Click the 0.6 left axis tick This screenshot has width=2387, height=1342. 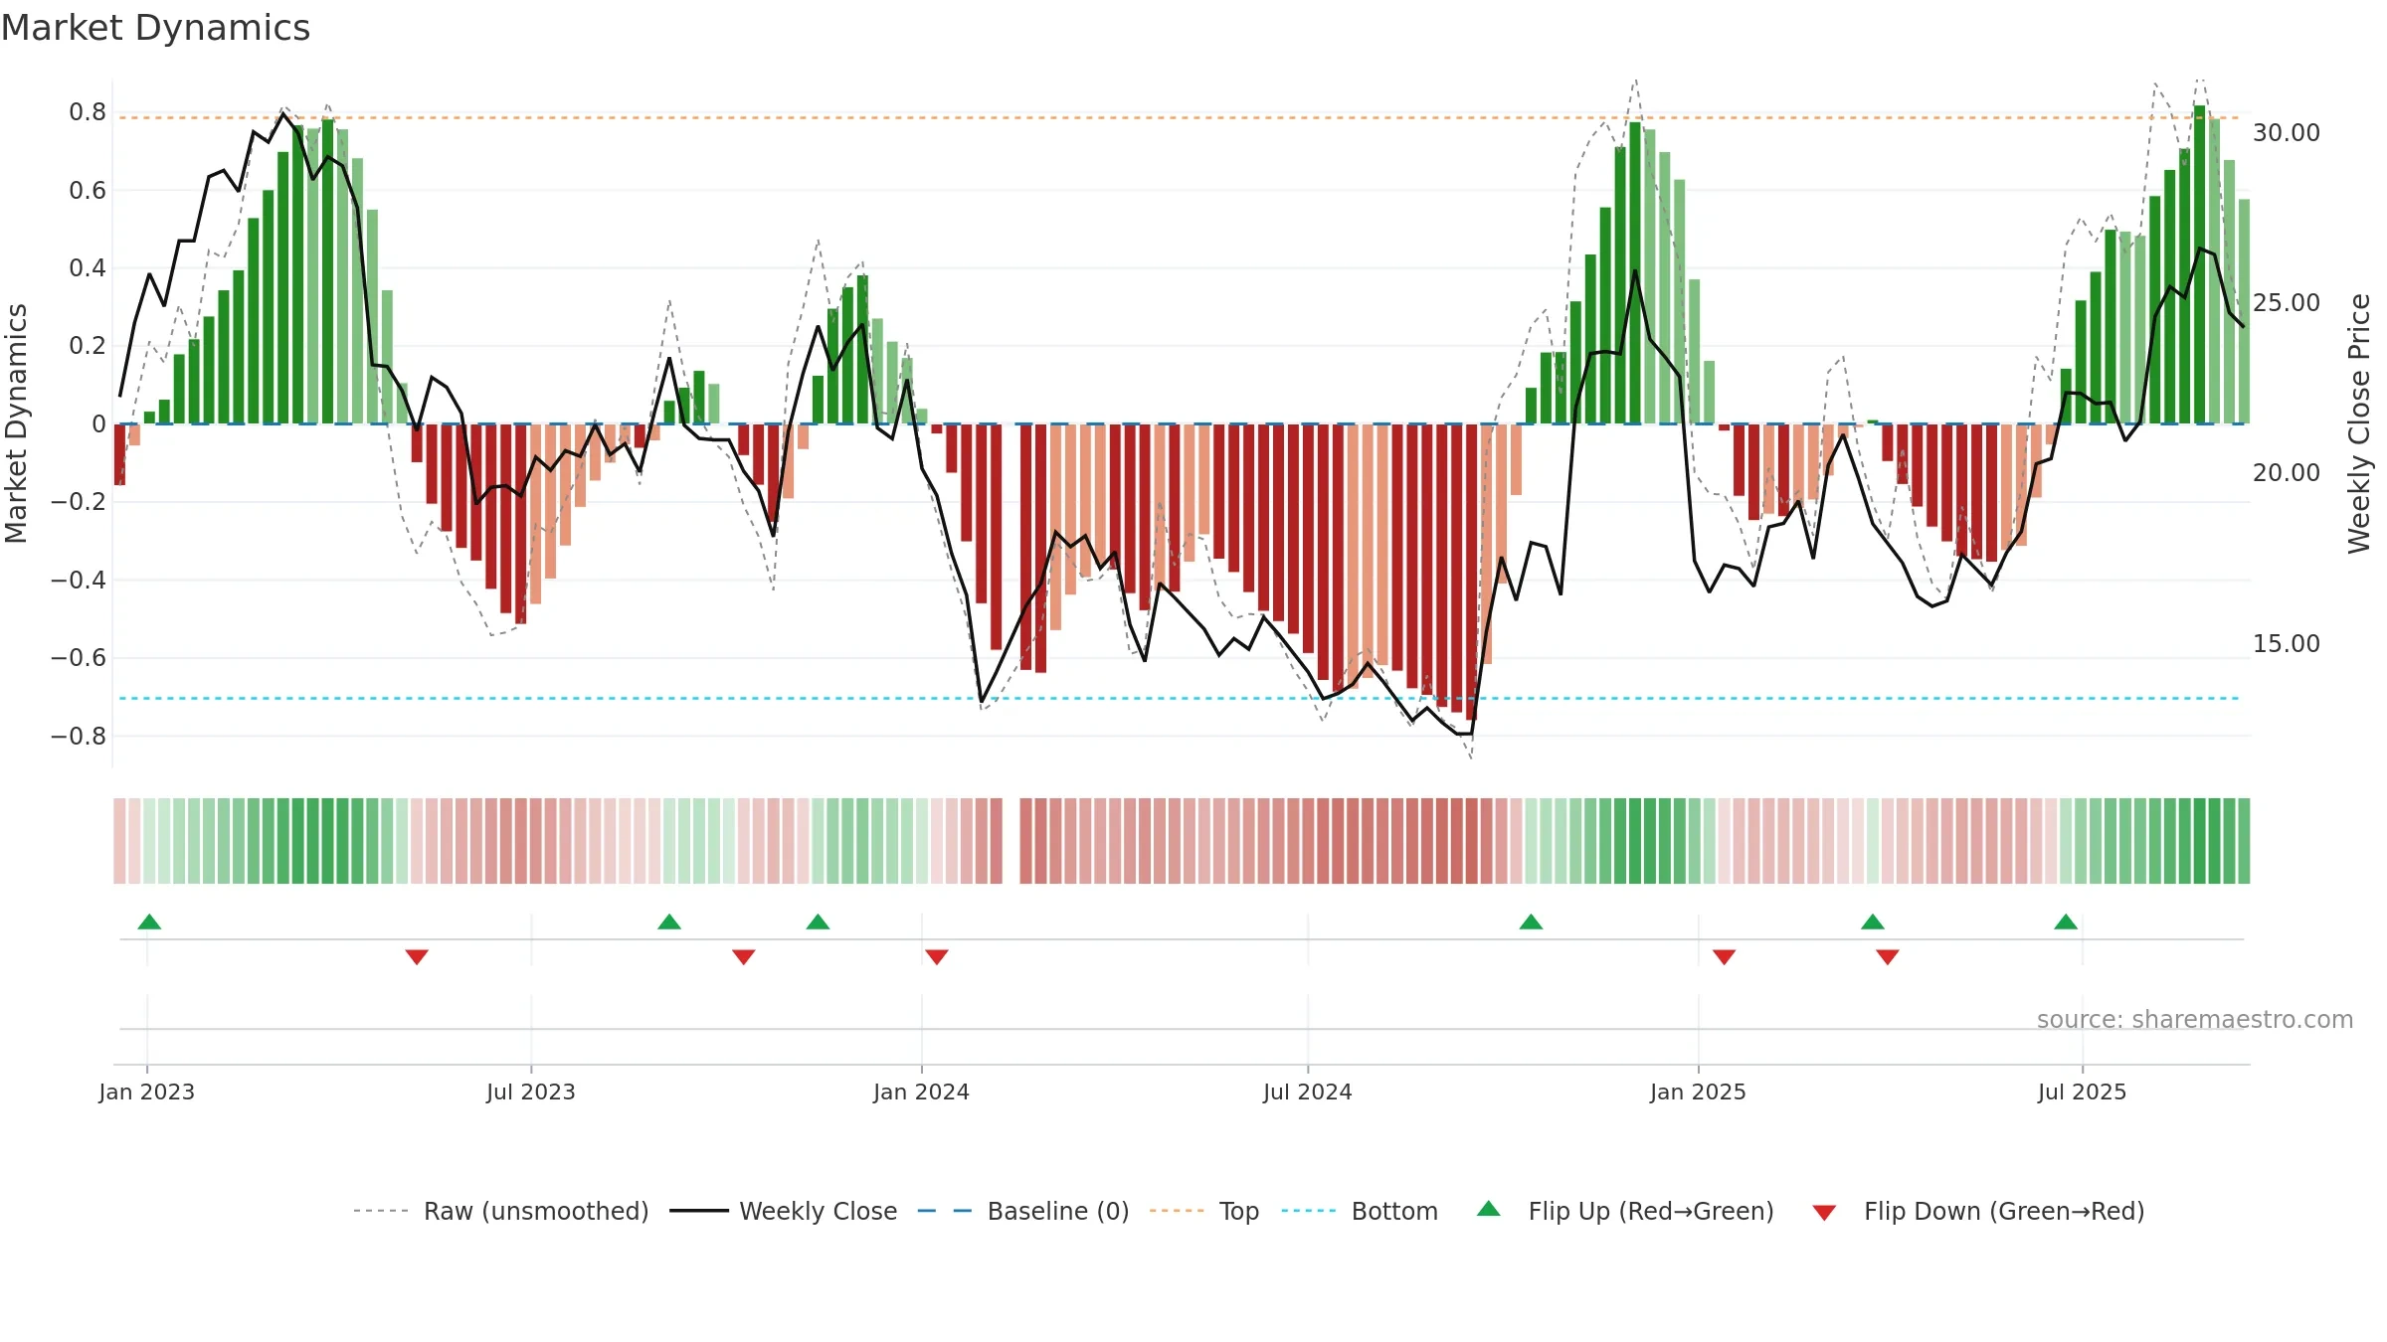88,191
